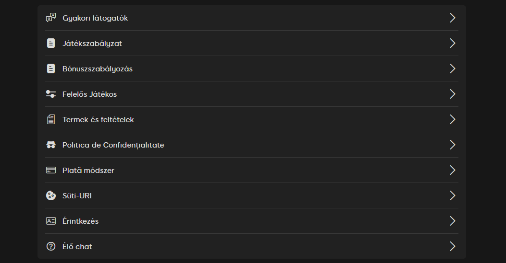Click the Plată módszer credit card icon
The image size is (506, 263).
51,170
